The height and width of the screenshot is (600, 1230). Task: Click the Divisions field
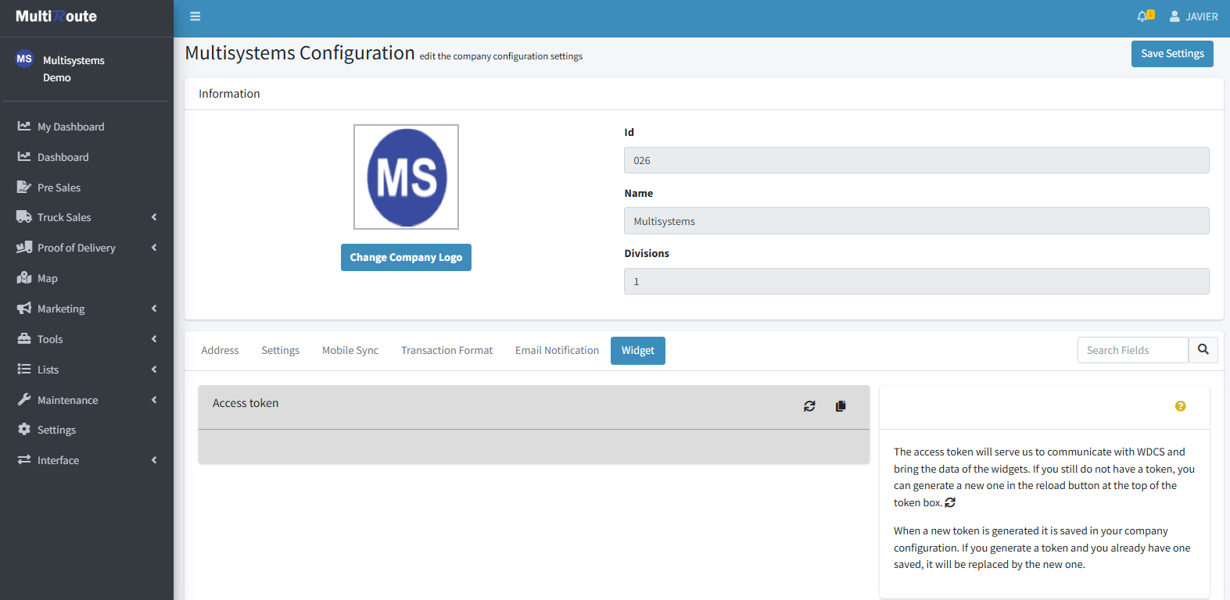click(x=916, y=281)
